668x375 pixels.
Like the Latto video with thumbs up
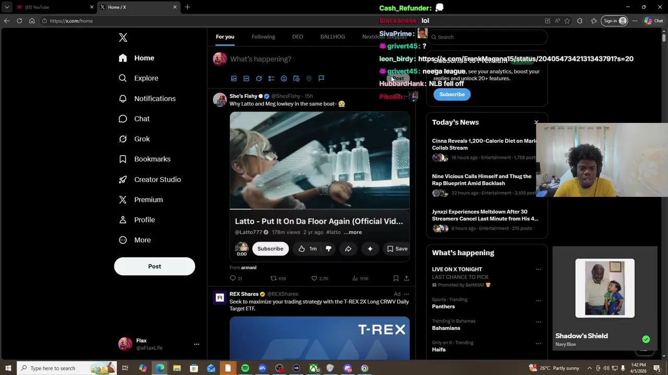(307, 249)
